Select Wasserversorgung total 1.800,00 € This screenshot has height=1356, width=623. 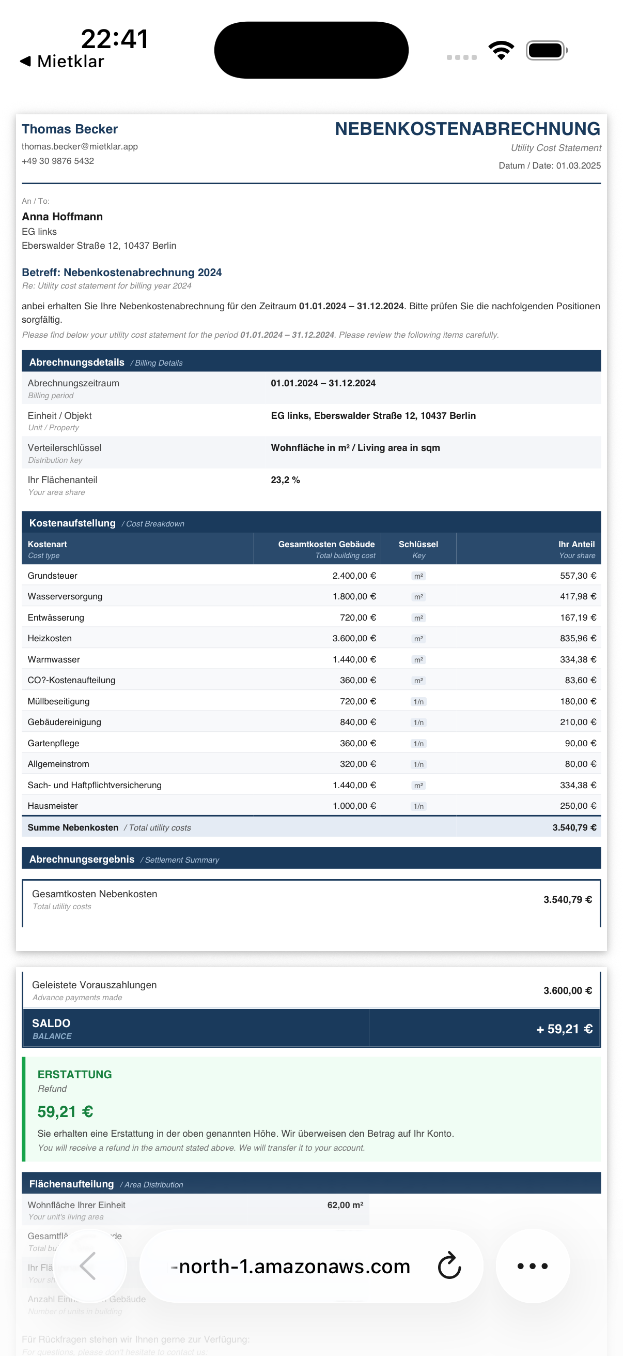click(x=354, y=596)
